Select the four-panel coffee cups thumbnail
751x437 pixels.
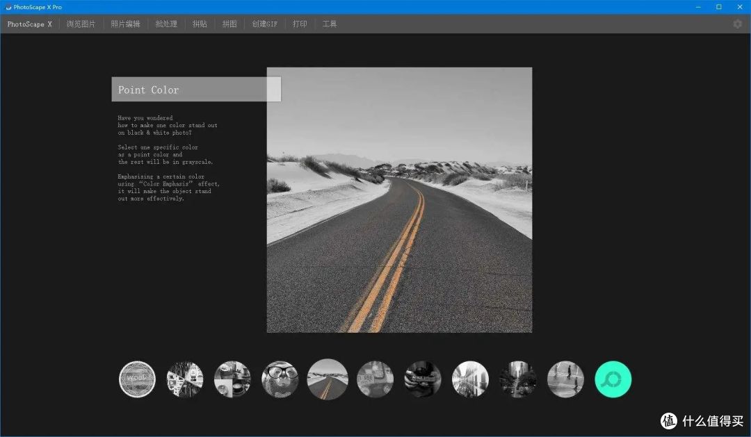232,379
